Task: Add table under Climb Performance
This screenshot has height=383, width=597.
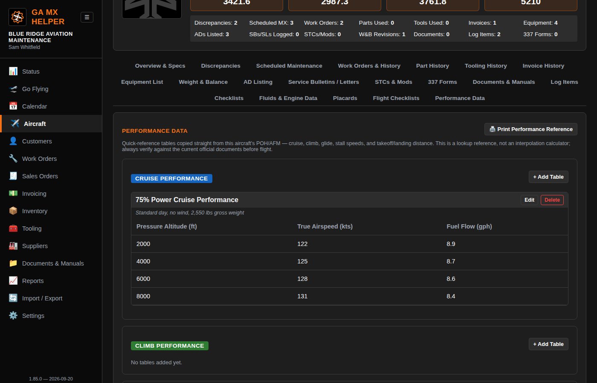Action: [548, 344]
